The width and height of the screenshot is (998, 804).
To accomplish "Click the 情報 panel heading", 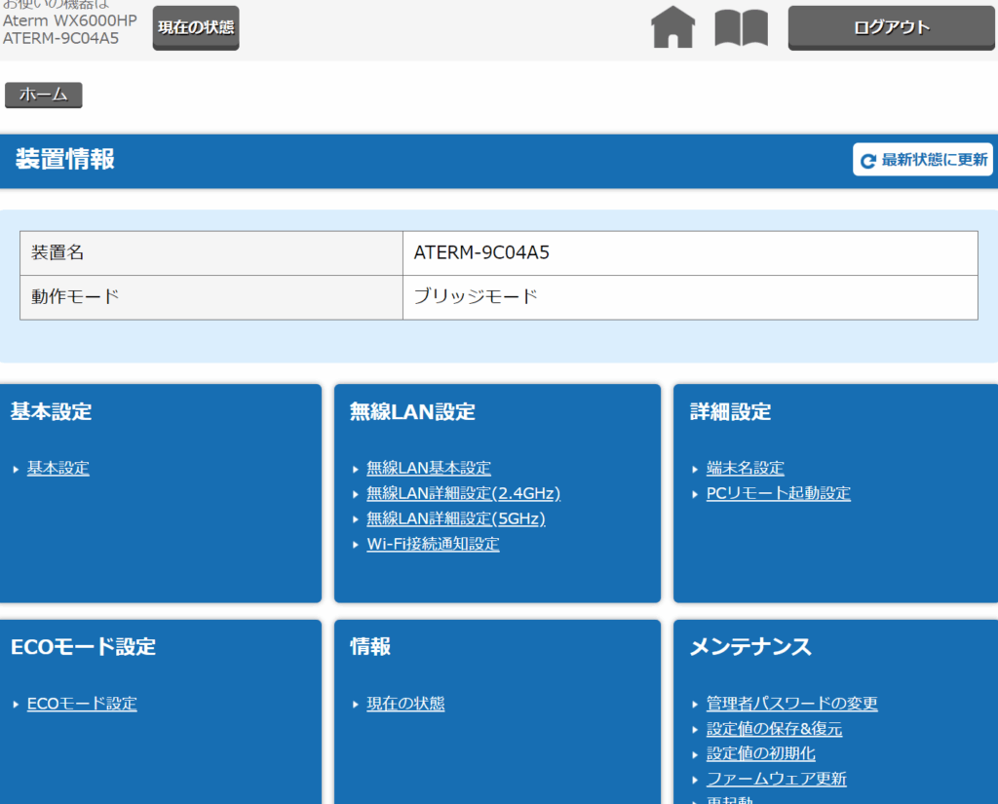I will pyautogui.click(x=369, y=647).
